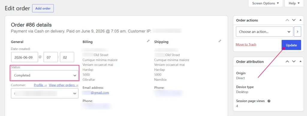307x116 pixels.
Task: Click View other orders link
Action: point(64,85)
